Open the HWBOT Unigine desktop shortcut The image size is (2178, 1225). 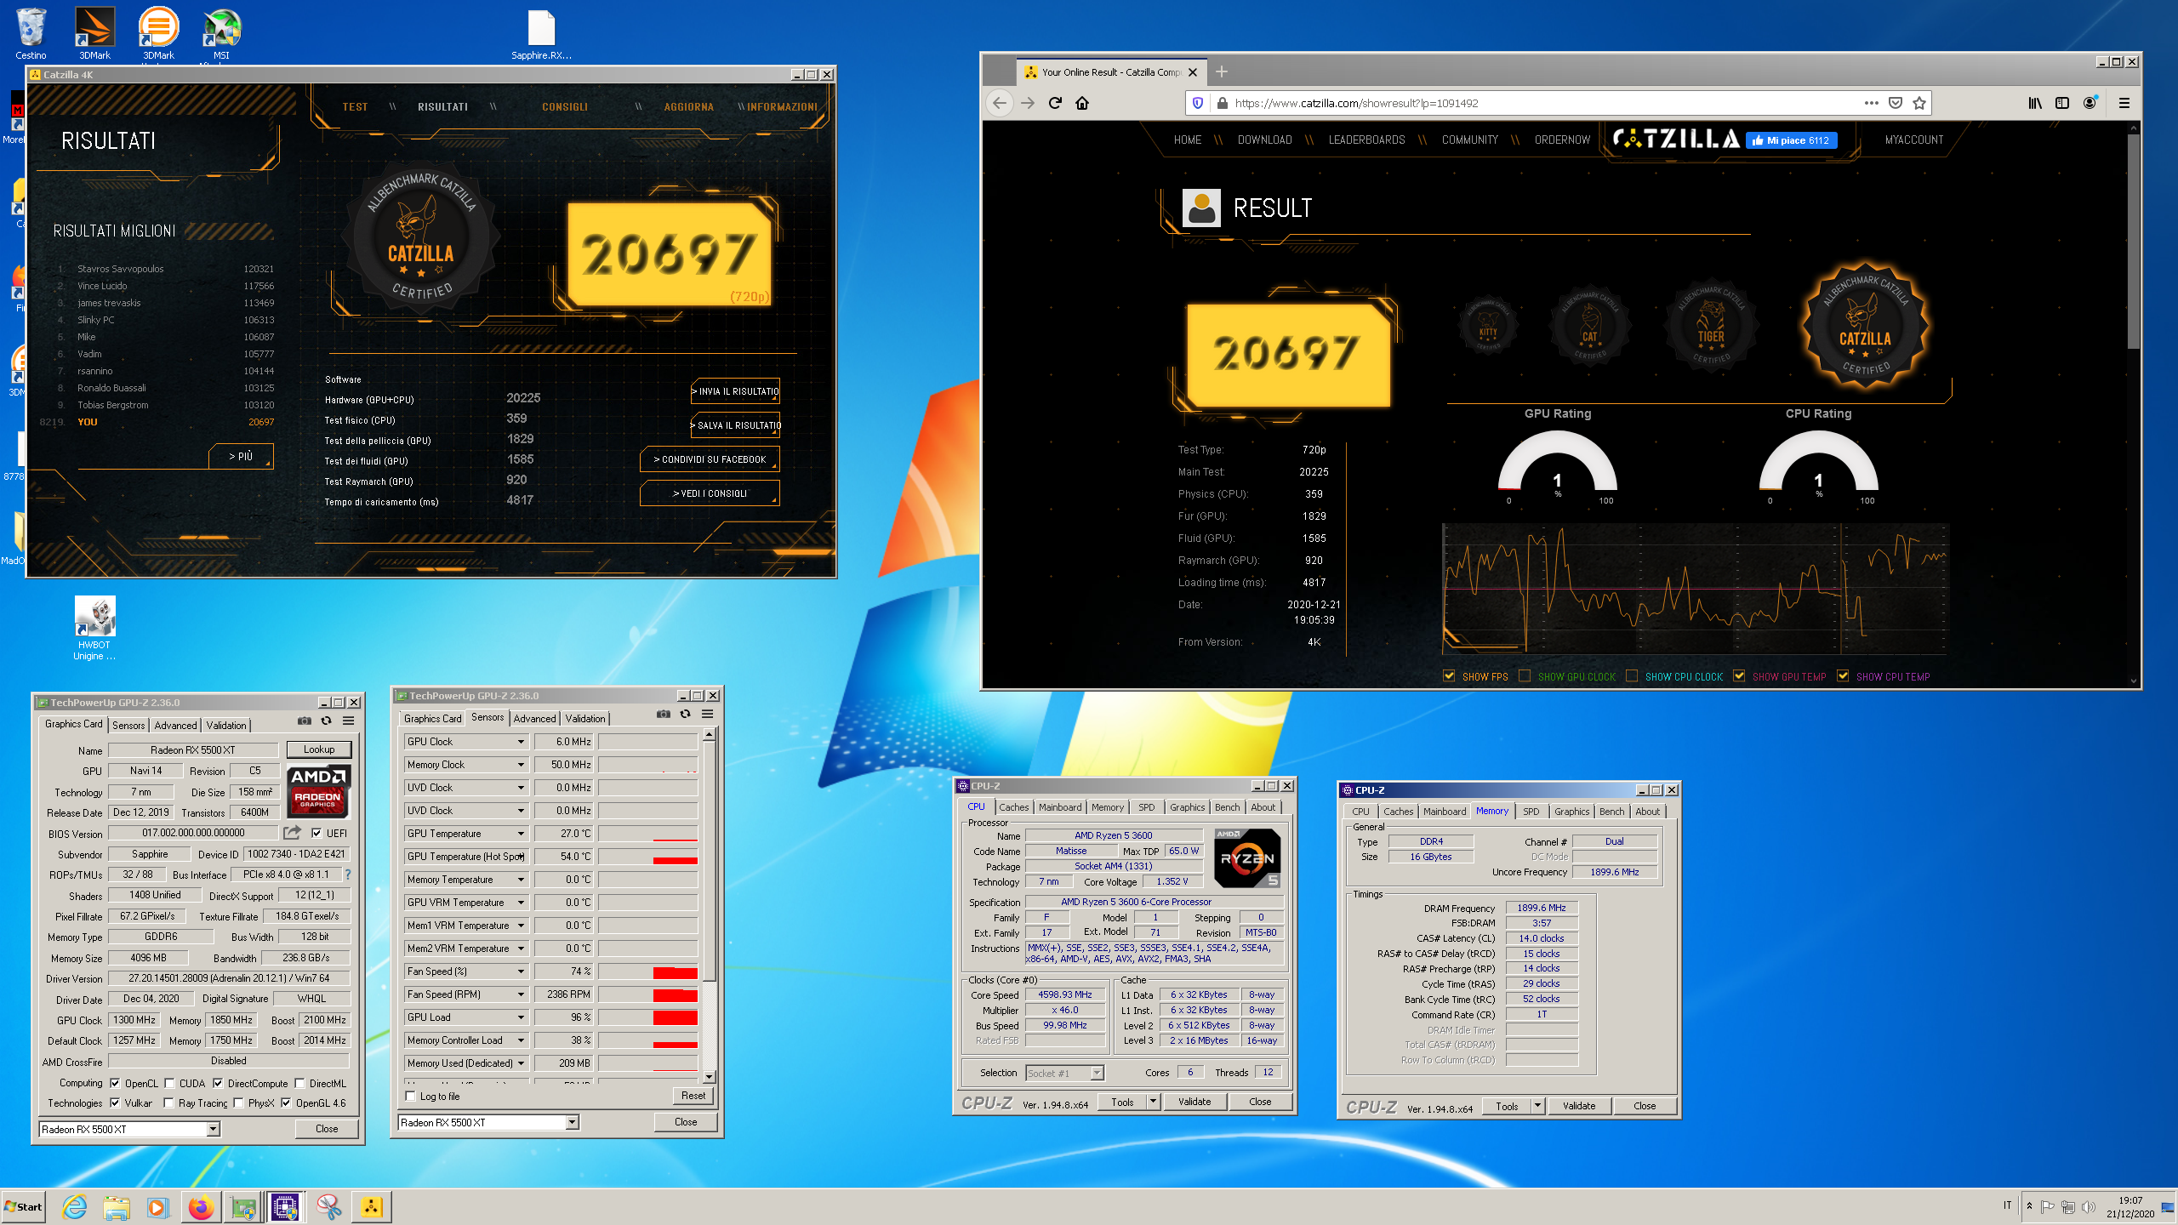point(94,628)
